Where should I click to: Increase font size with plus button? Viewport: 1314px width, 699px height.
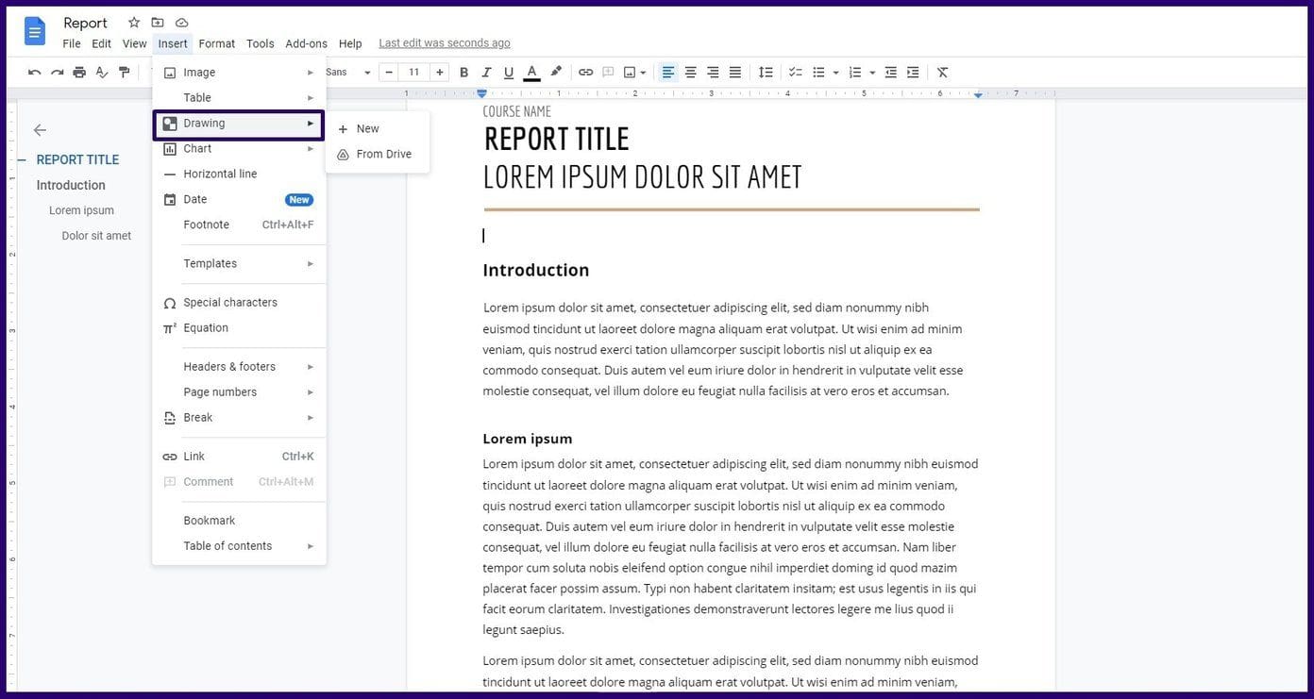(439, 73)
